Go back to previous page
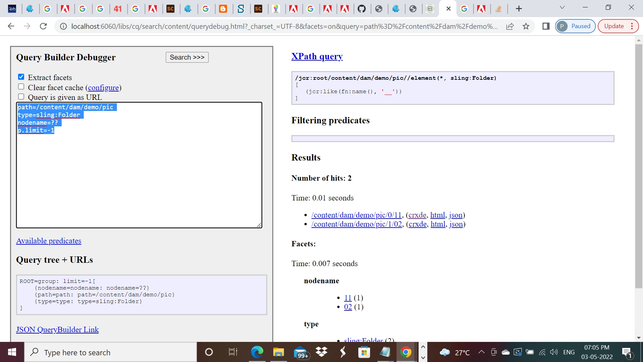Viewport: 643px width, 362px height. tap(11, 26)
